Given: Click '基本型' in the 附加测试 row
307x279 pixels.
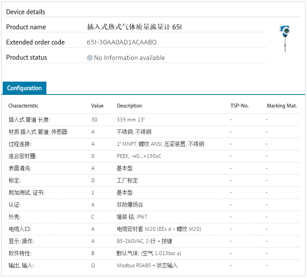Looking at the screenshot, I should (124, 193).
